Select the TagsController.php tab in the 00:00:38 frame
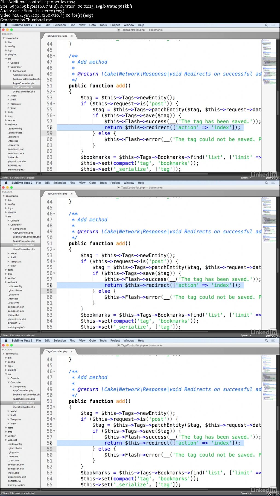 tap(57, 36)
